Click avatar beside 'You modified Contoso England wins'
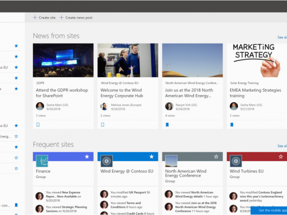The height and width of the screenshot is (215, 287). [233, 196]
